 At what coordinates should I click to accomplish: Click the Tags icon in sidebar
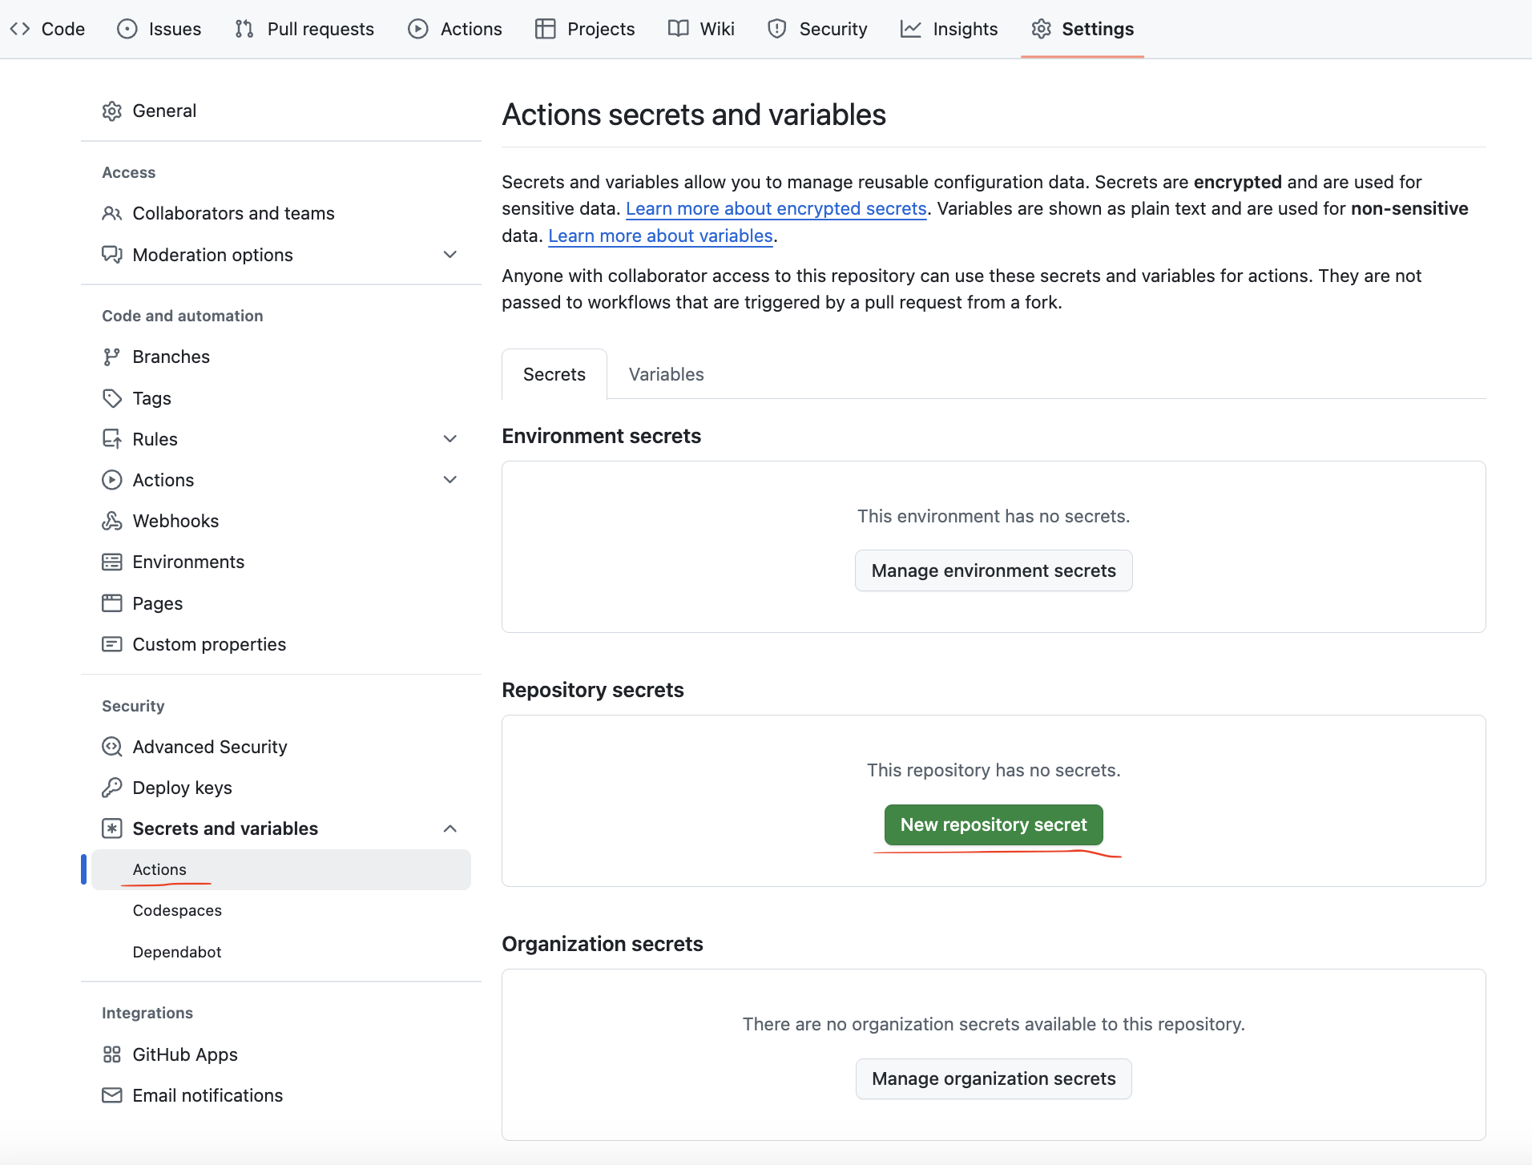(111, 398)
